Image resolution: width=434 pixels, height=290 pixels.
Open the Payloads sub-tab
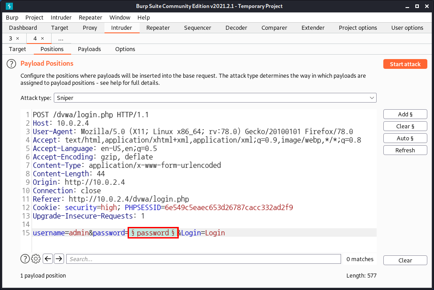click(89, 49)
